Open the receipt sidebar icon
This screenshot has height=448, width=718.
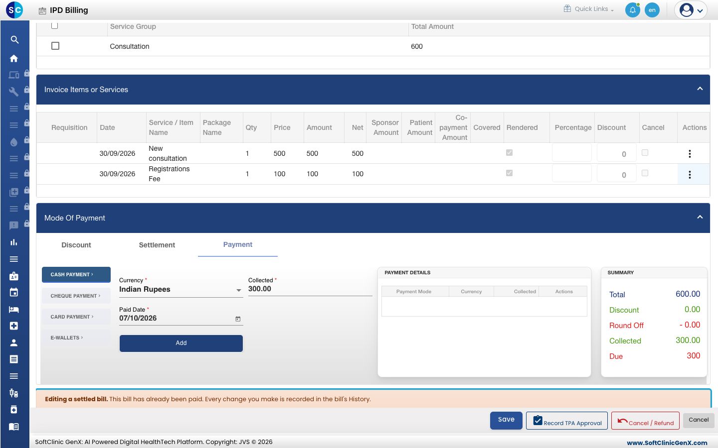click(x=14, y=359)
